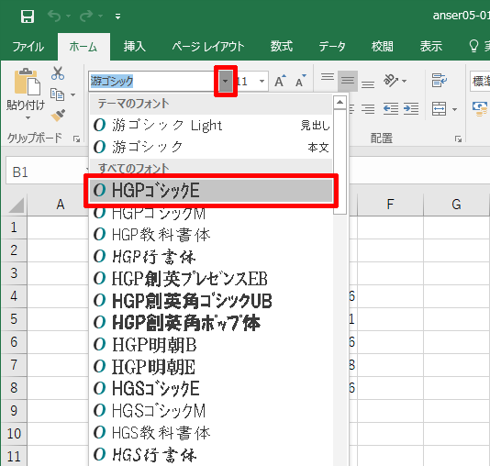Click the font list scroll up arrow
Screen dimensions: 490x466
coord(340,102)
